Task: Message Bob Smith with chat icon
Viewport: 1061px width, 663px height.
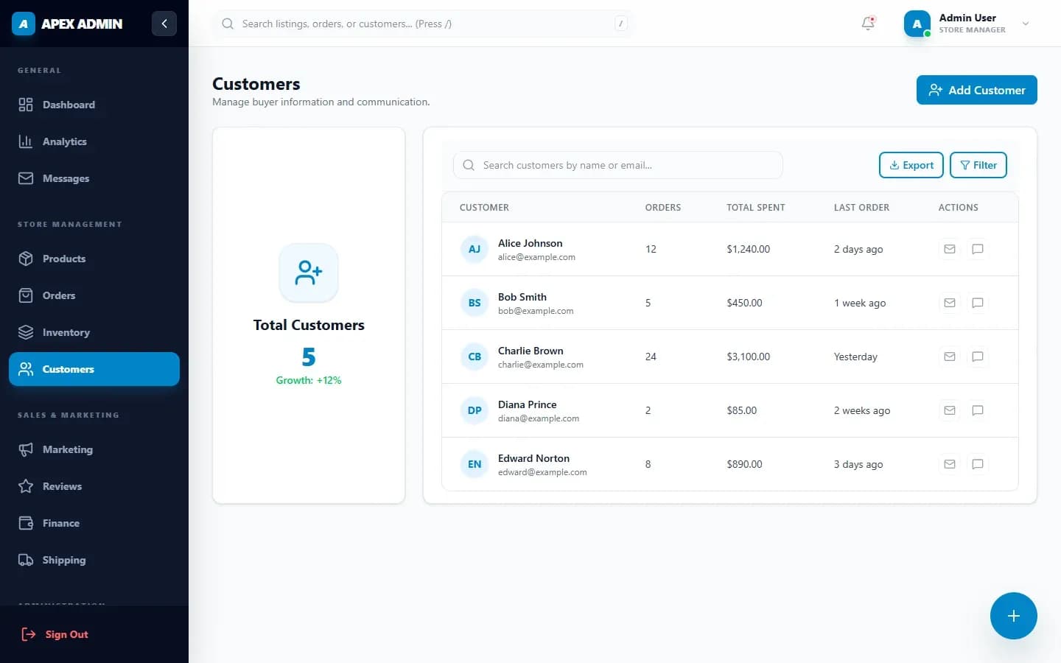Action: 978,303
